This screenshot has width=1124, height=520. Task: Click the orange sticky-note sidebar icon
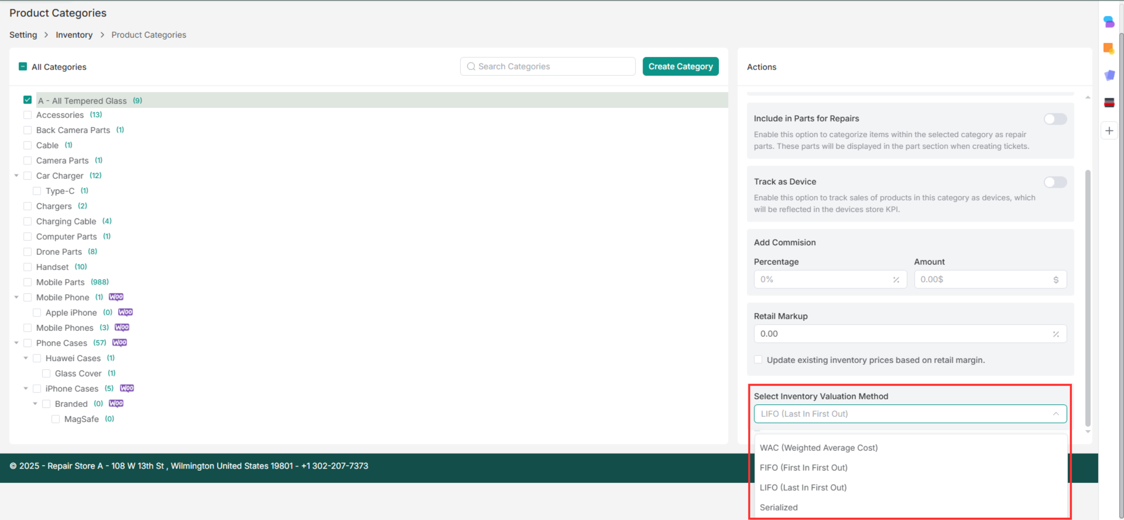point(1109,48)
